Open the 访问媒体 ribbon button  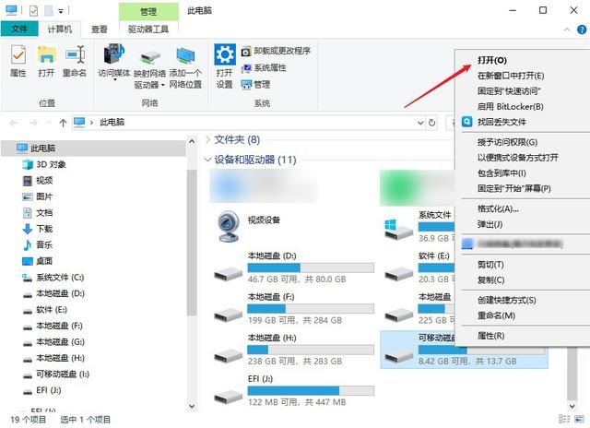point(114,63)
